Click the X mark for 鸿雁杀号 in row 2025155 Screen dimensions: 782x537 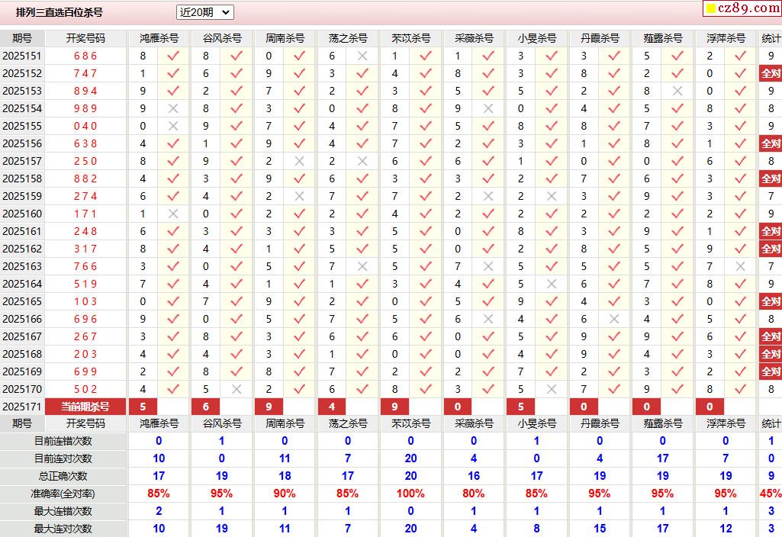(x=173, y=126)
